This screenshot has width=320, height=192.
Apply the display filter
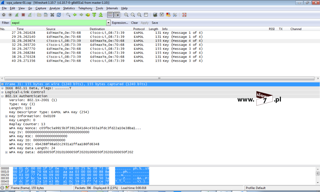point(145,23)
